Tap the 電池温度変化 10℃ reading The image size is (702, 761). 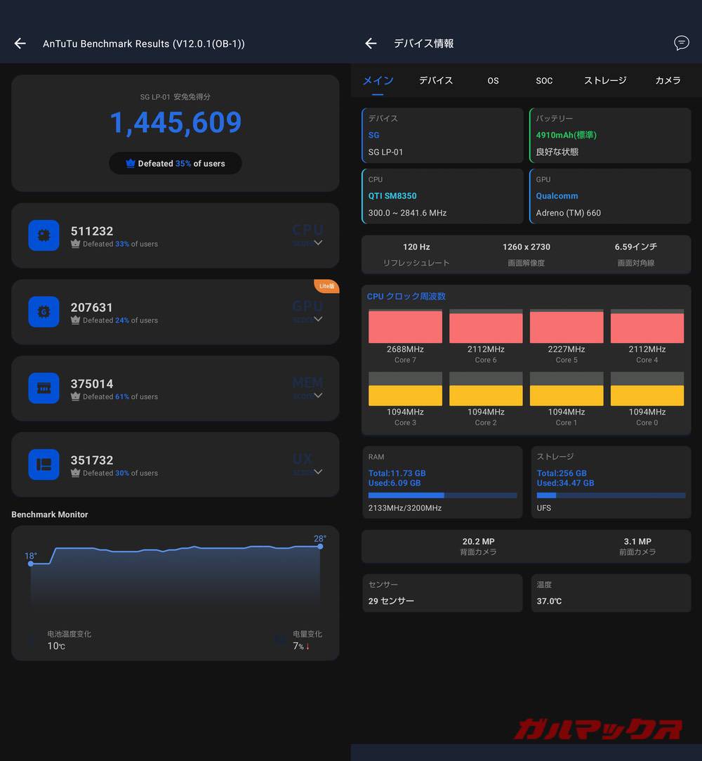tap(69, 640)
